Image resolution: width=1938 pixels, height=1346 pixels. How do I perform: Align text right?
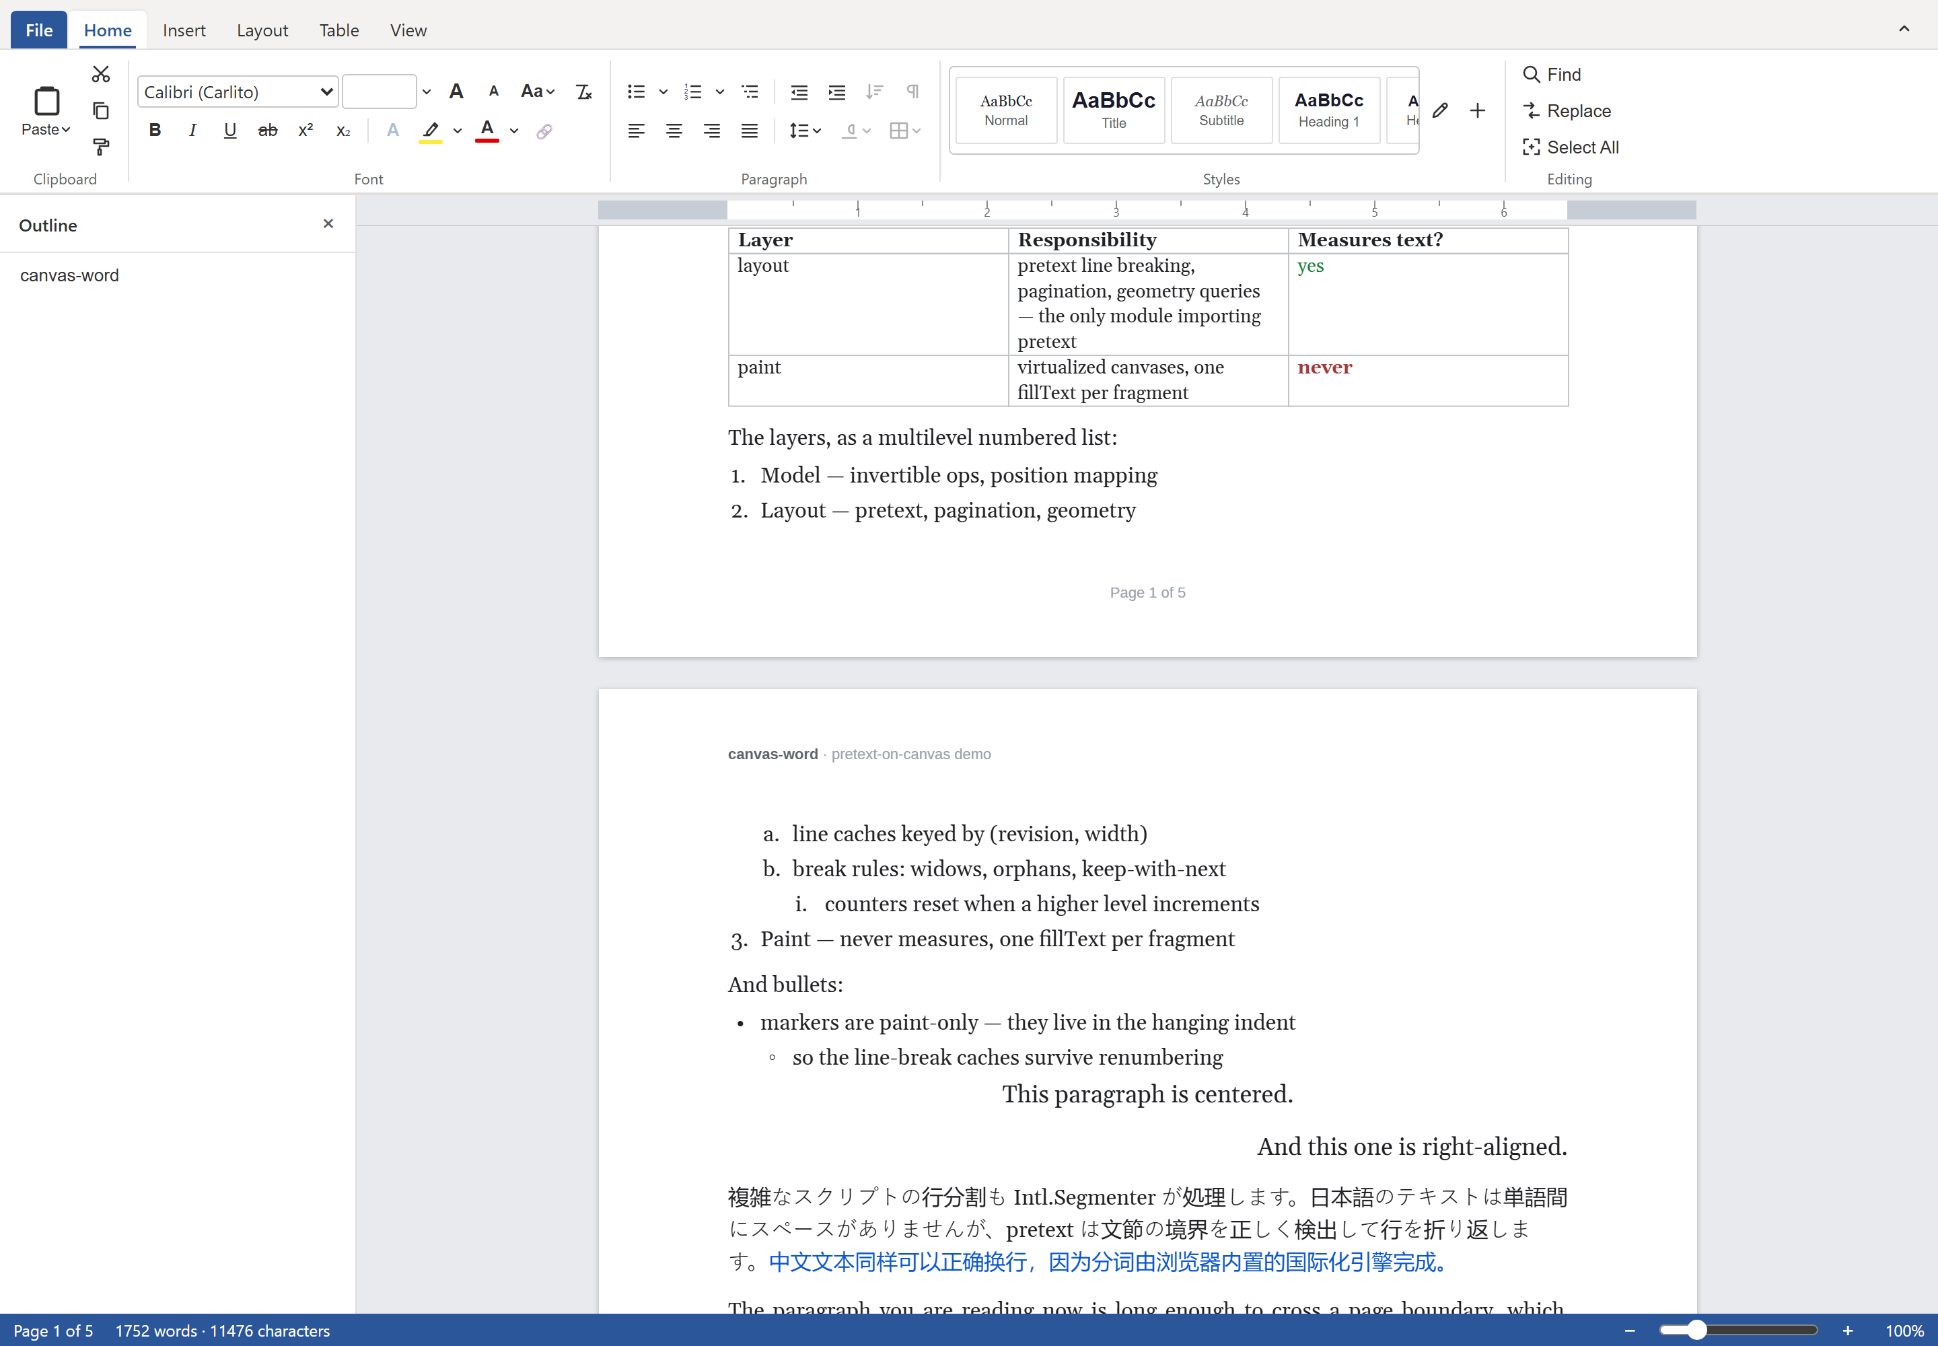click(712, 130)
